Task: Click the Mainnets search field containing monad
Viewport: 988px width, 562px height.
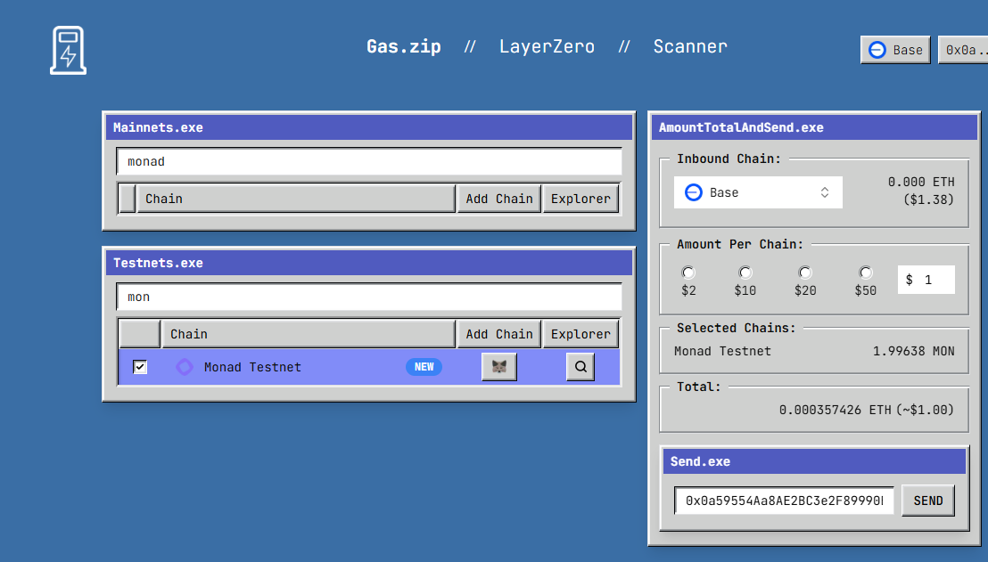Action: 369,162
